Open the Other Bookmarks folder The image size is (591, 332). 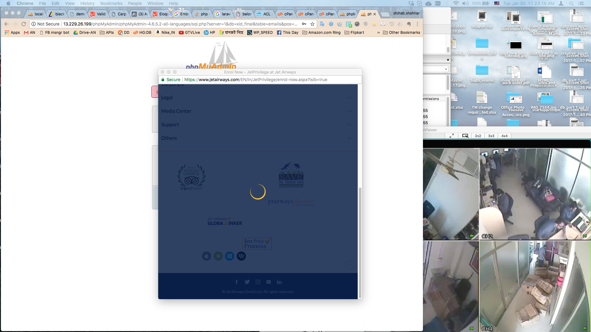coord(402,33)
